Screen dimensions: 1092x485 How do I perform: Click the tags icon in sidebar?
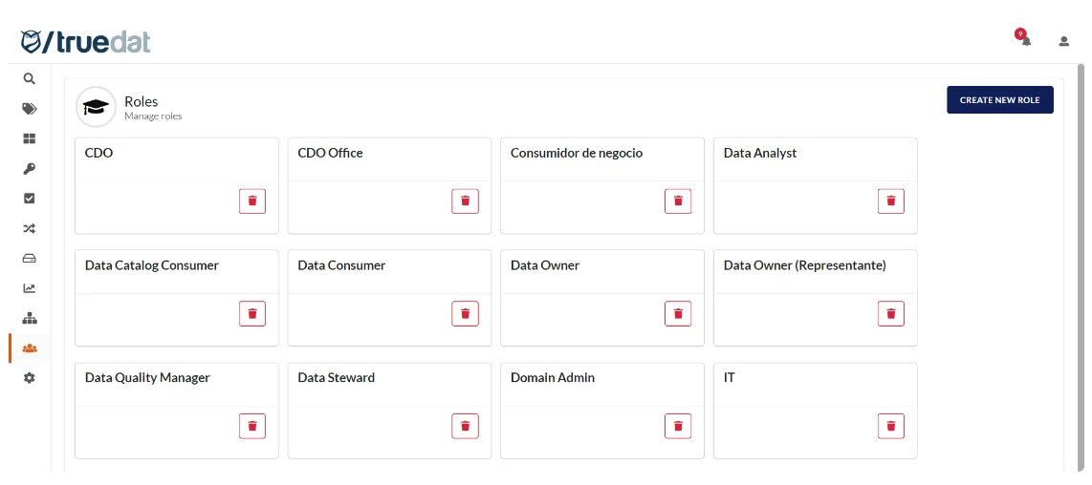click(30, 109)
